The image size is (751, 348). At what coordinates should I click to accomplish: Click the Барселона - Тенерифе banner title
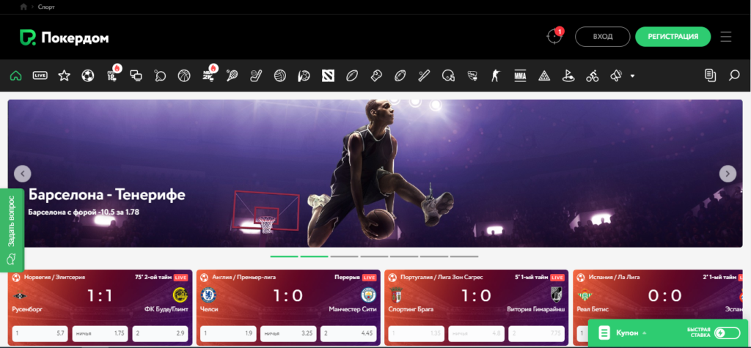(107, 195)
